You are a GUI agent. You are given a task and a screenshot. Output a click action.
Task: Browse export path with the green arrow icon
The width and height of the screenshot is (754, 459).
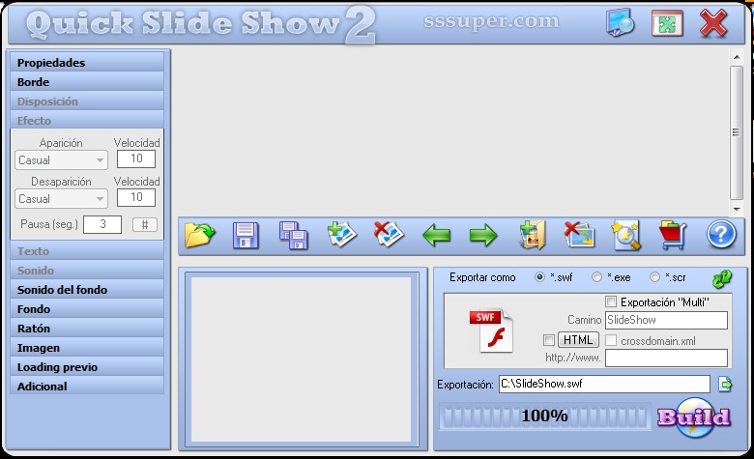pyautogui.click(x=725, y=384)
